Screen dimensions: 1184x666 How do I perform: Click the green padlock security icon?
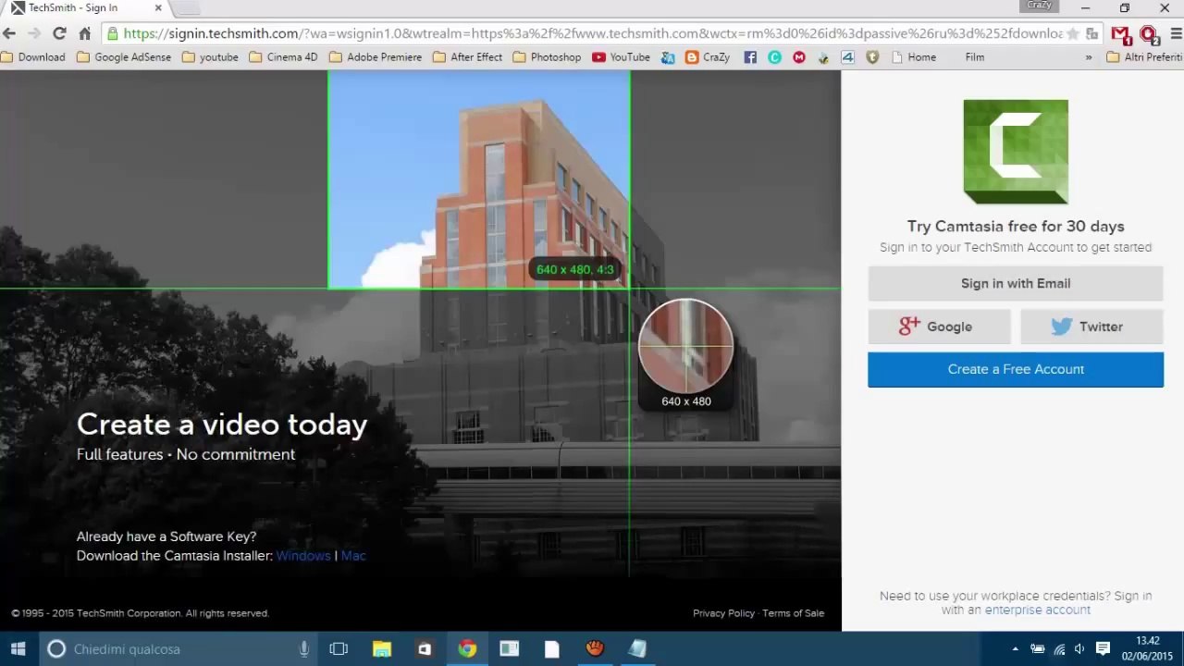(113, 33)
